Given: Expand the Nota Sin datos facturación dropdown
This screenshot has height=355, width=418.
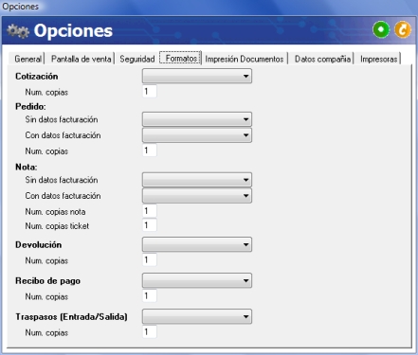Looking at the screenshot, I should click(x=197, y=180).
